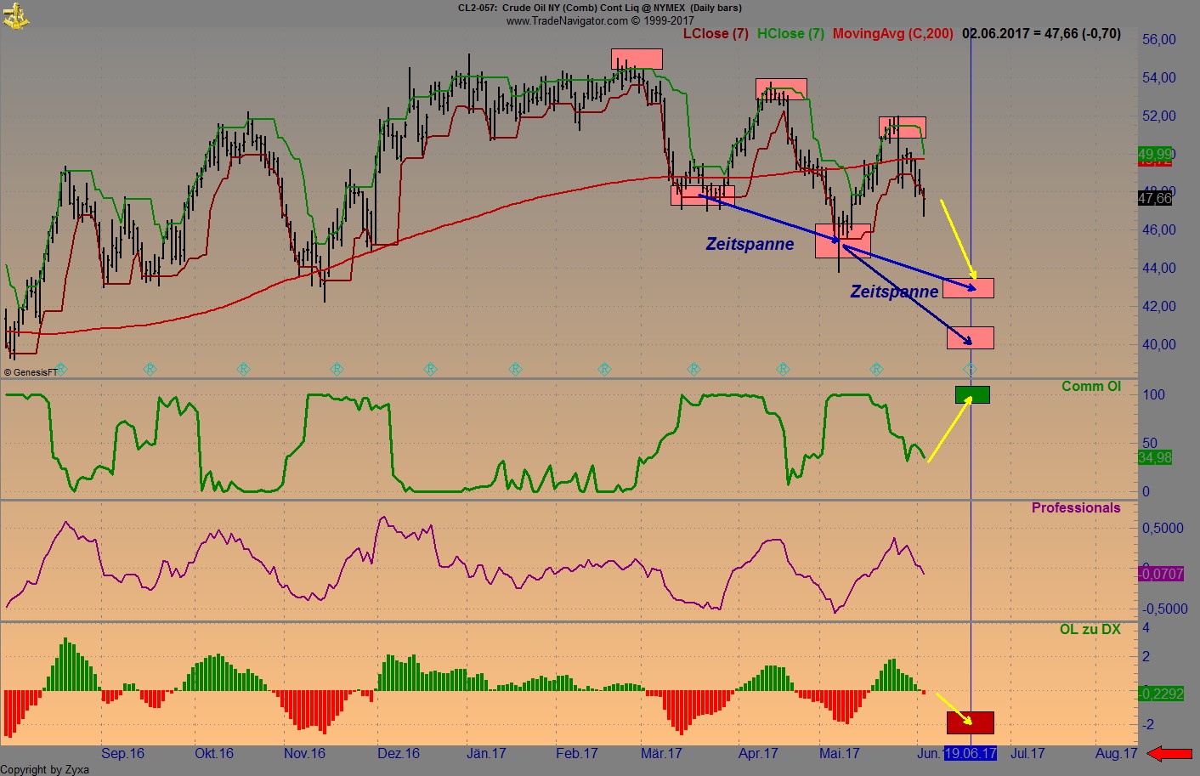Toggle the LClose (7) indicator visibility

[x=715, y=34]
